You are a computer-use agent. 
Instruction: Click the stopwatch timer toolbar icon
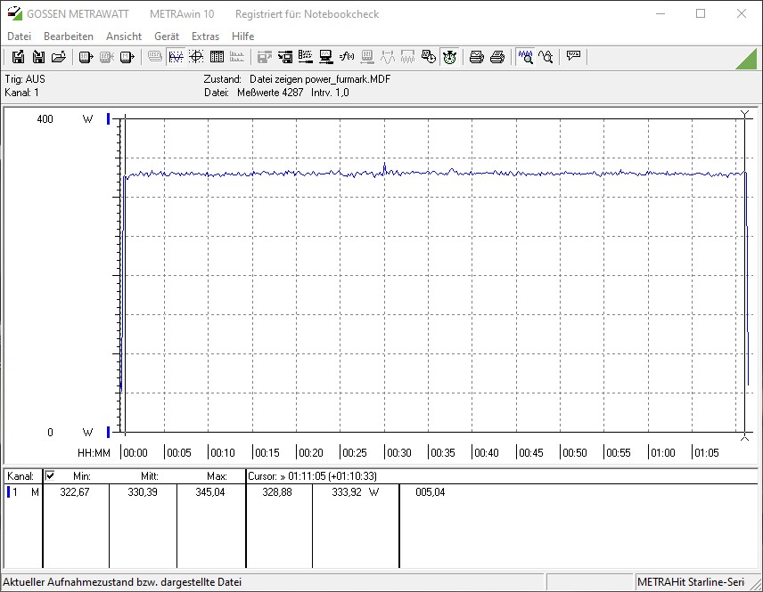449,57
